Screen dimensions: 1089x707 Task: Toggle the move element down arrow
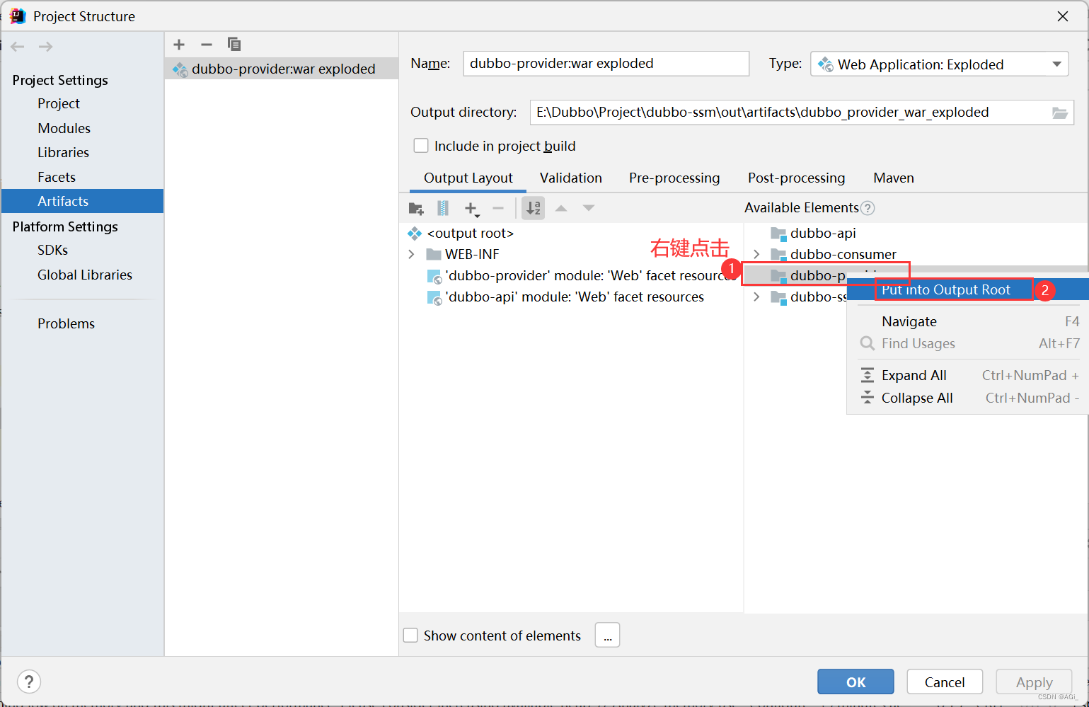click(589, 207)
